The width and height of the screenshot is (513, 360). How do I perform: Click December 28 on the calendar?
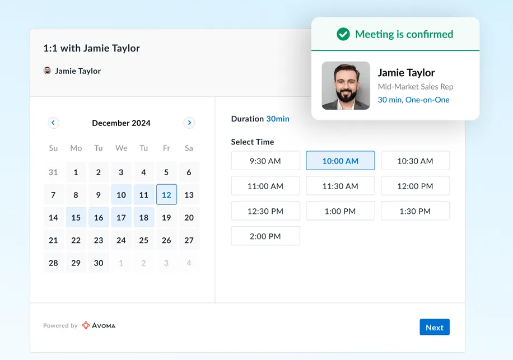tap(53, 263)
